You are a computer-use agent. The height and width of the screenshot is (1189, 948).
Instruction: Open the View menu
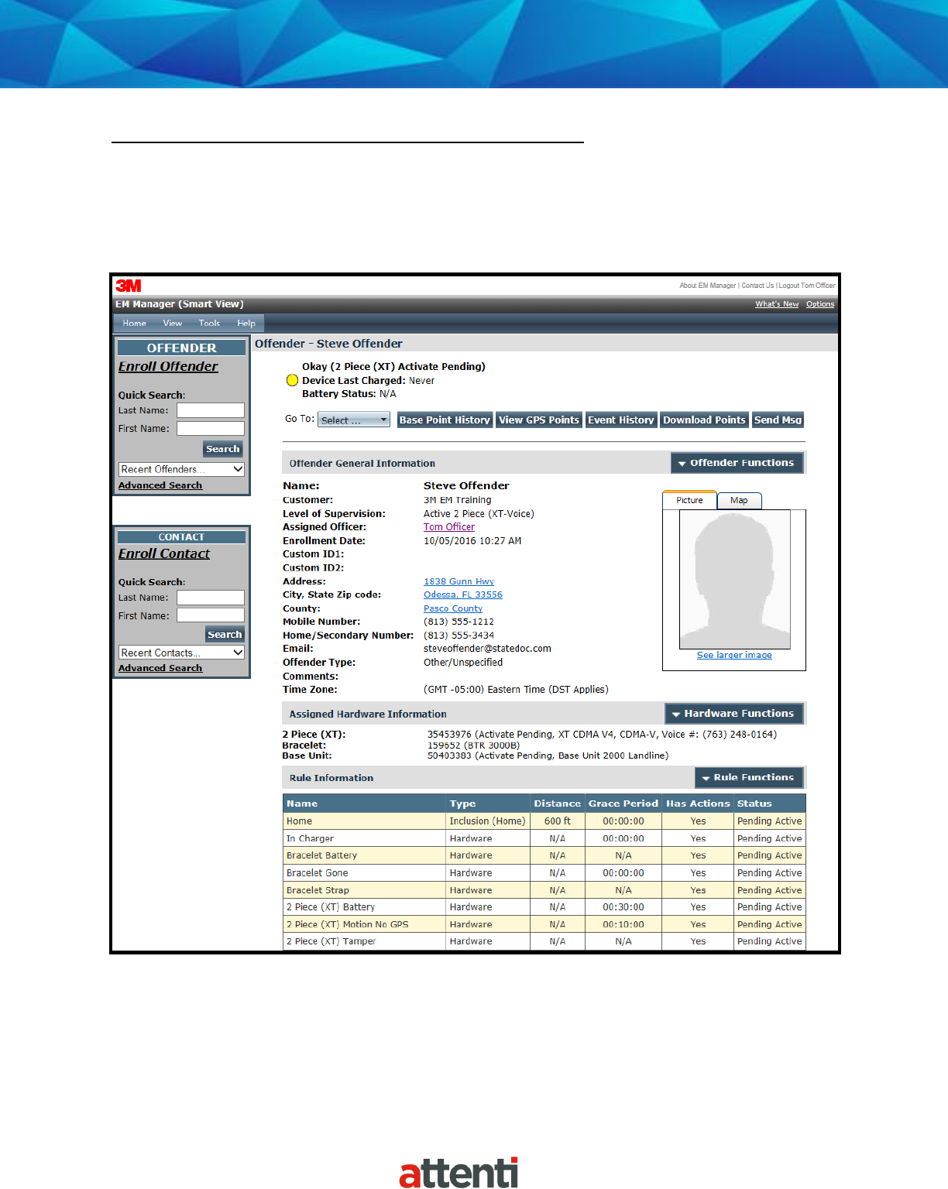tap(173, 324)
